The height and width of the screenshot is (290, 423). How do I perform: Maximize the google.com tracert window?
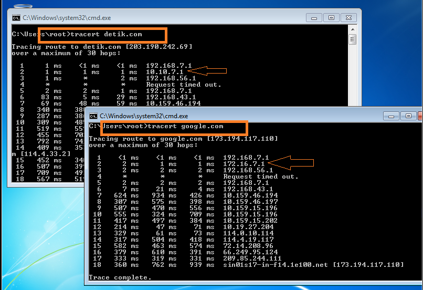tap(408, 116)
